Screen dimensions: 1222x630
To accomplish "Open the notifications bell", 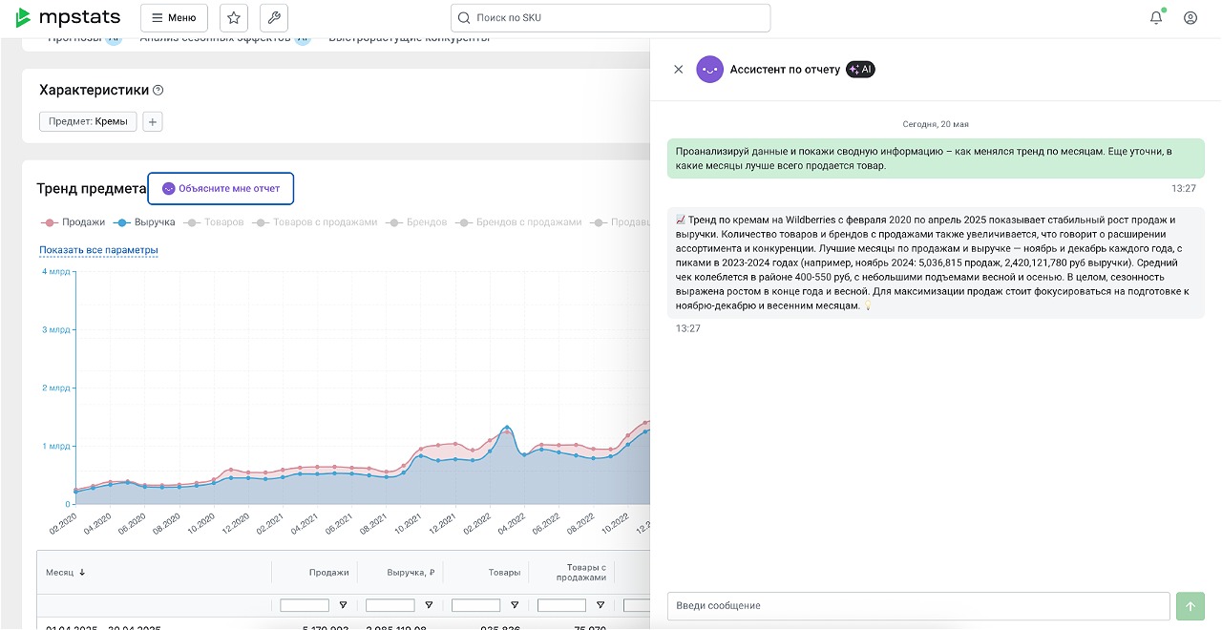I will click(1156, 17).
